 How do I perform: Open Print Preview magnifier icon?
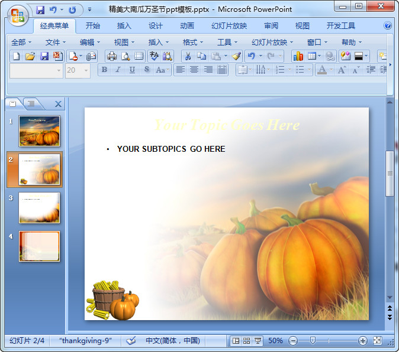coord(126,56)
